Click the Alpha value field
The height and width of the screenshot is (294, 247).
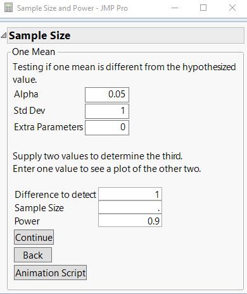tap(107, 95)
